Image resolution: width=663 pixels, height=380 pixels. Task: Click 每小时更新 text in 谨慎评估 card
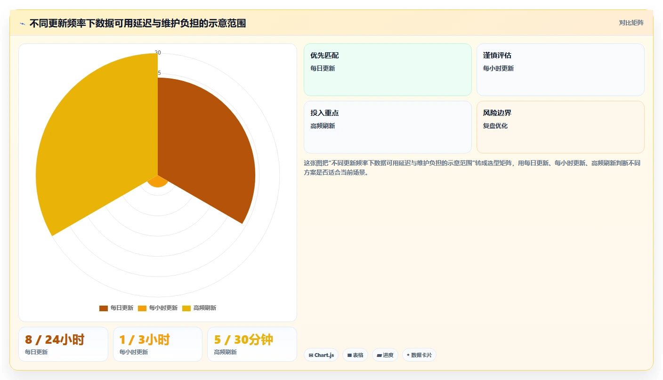498,68
